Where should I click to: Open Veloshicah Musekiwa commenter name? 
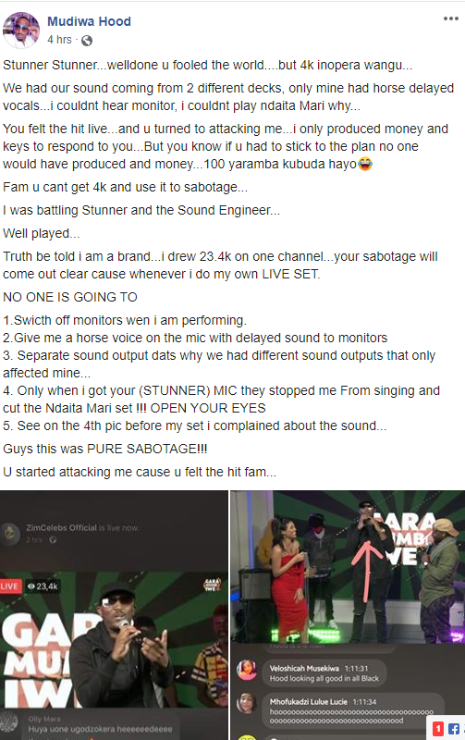click(x=304, y=668)
